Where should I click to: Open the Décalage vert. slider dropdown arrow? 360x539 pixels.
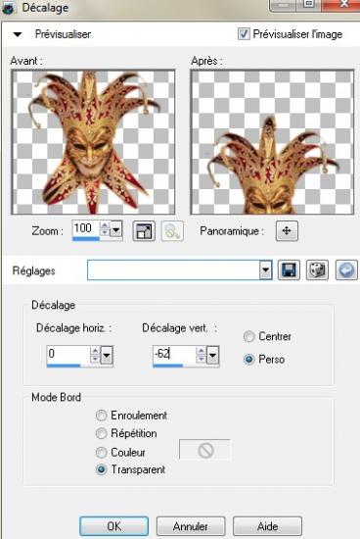[213, 356]
